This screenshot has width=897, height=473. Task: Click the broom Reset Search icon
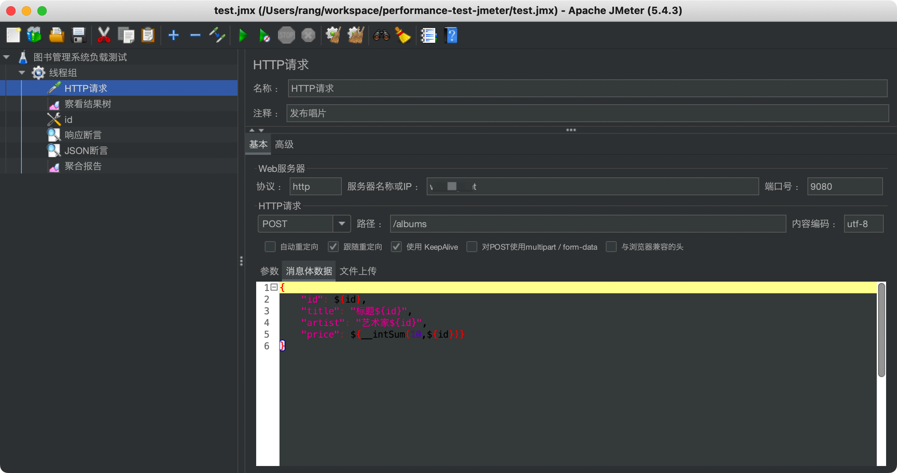coord(403,35)
